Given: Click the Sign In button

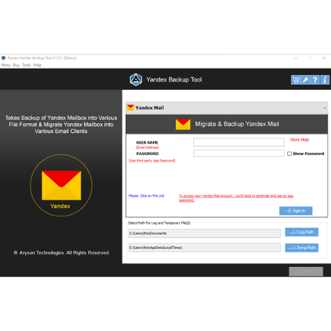Looking at the screenshot, I should [x=296, y=211].
